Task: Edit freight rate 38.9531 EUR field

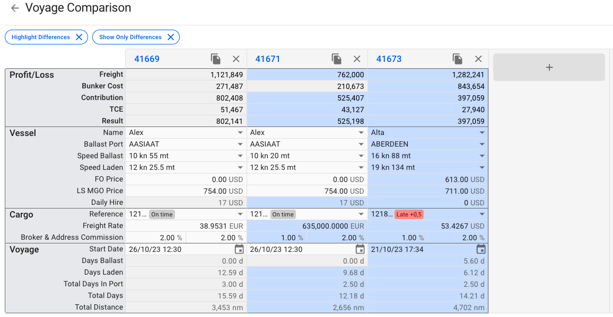Action: pyautogui.click(x=186, y=226)
